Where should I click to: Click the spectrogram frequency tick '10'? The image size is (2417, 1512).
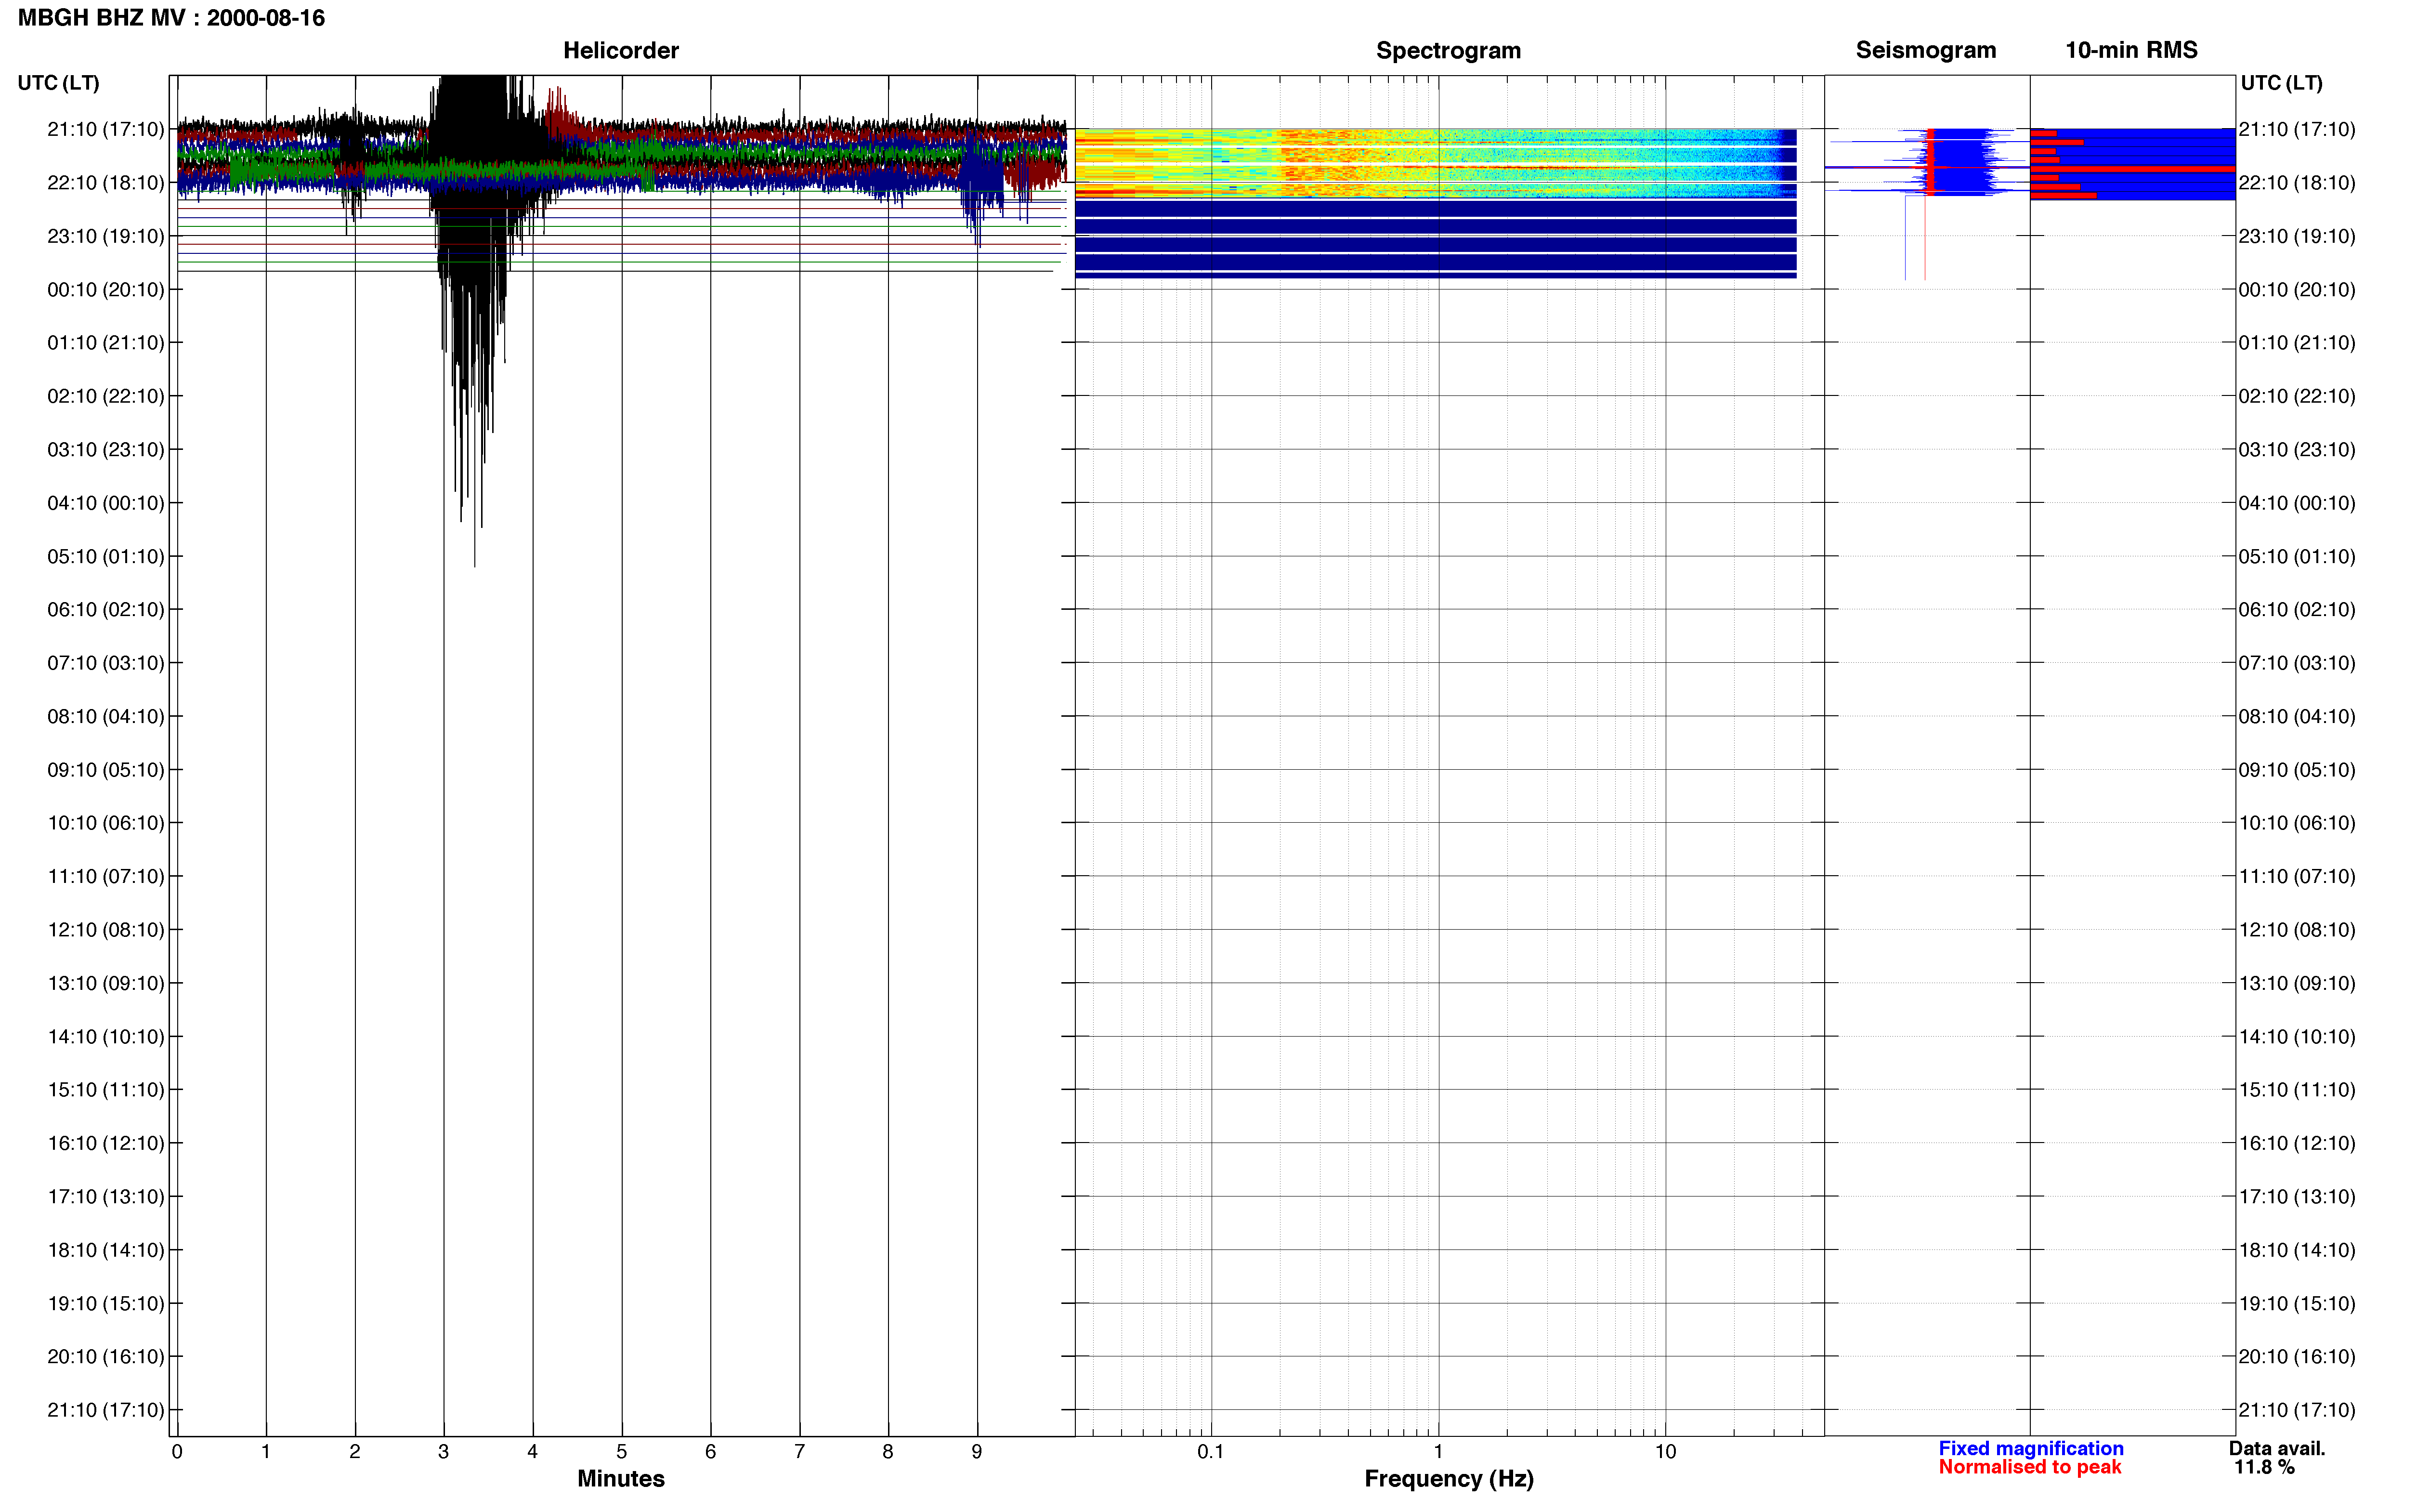pyautogui.click(x=1665, y=1451)
